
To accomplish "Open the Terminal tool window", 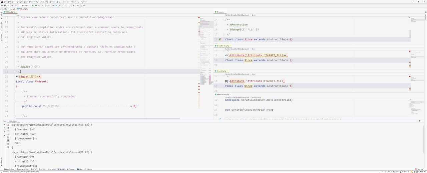I will (71, 169).
